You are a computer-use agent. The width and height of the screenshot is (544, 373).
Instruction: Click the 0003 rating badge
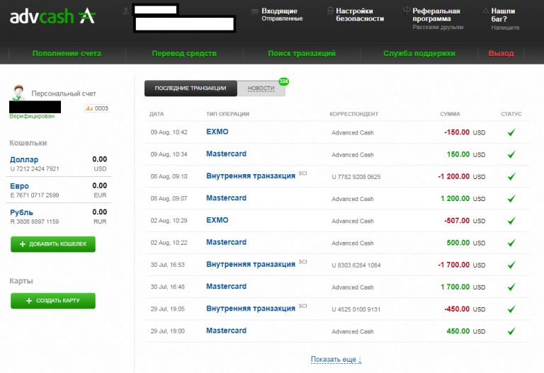tap(97, 108)
